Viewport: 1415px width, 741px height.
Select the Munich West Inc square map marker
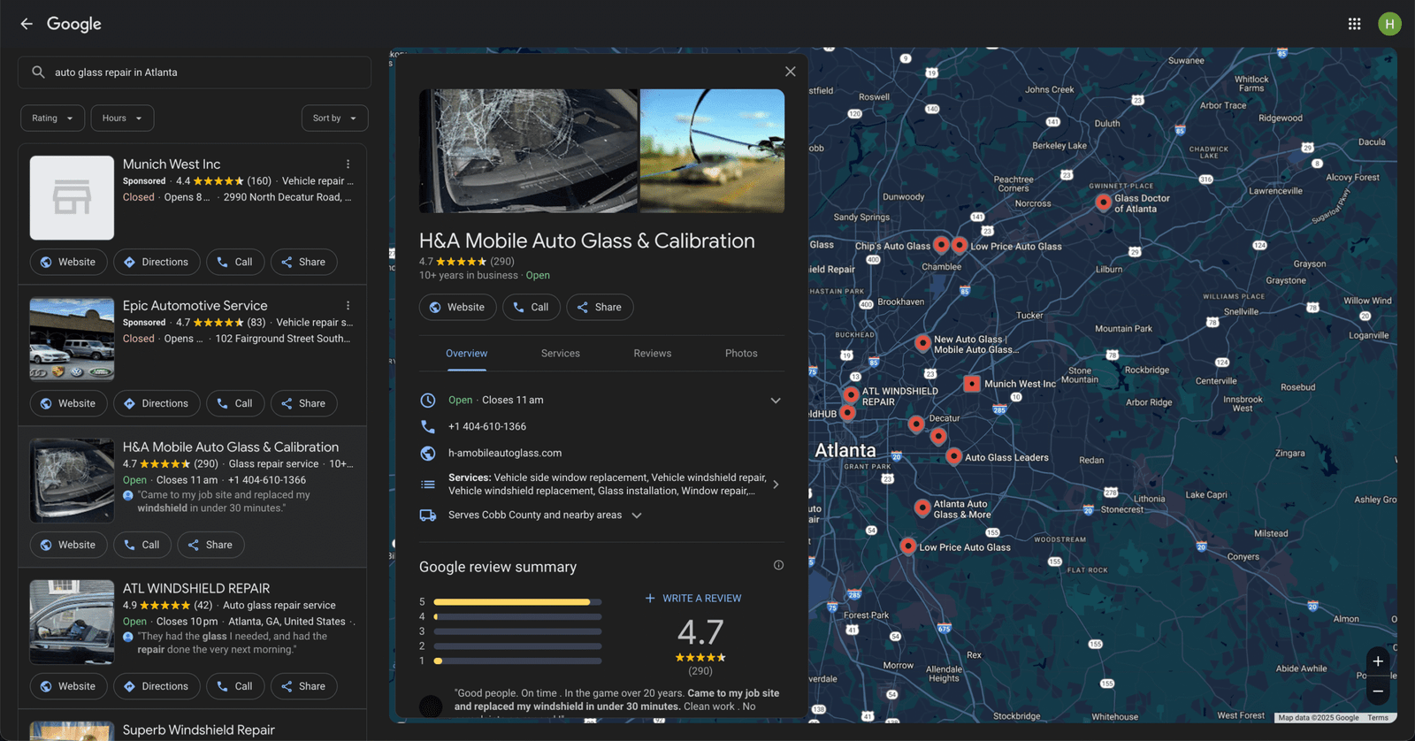coord(971,384)
